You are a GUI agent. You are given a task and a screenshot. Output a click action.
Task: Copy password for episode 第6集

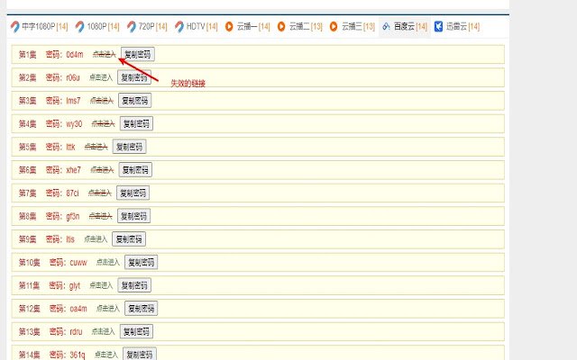[135, 170]
